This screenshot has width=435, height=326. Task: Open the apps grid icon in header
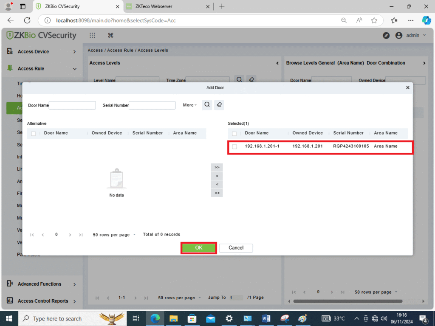pos(92,36)
